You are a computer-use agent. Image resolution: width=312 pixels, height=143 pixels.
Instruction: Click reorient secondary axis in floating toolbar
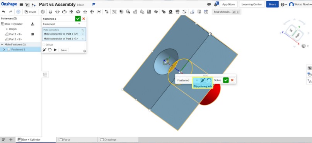click(209, 80)
